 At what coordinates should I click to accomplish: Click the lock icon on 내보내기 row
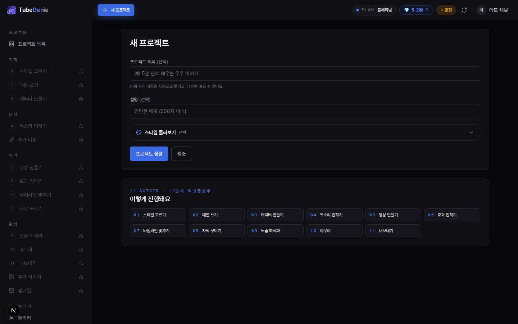pos(81,263)
